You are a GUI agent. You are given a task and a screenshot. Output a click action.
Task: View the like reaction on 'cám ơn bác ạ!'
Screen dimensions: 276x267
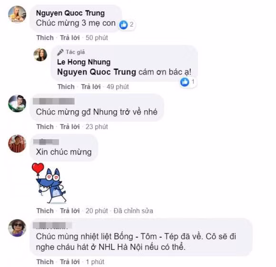click(x=187, y=82)
